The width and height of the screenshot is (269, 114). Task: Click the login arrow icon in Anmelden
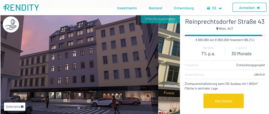pyautogui.click(x=258, y=8)
